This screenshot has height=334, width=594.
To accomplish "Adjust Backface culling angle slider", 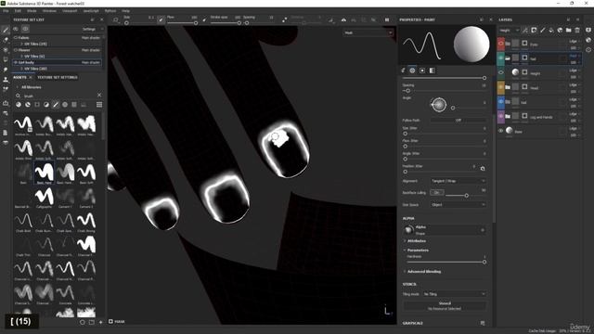I will (x=466, y=196).
